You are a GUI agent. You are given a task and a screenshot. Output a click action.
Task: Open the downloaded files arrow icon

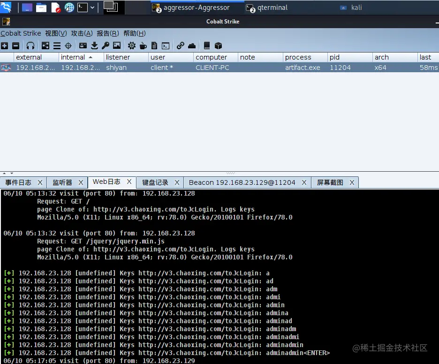pos(95,45)
